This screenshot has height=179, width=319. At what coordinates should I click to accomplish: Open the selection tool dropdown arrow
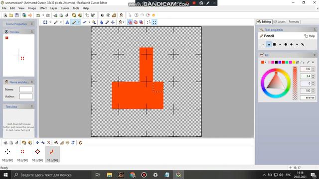coord(50,22)
